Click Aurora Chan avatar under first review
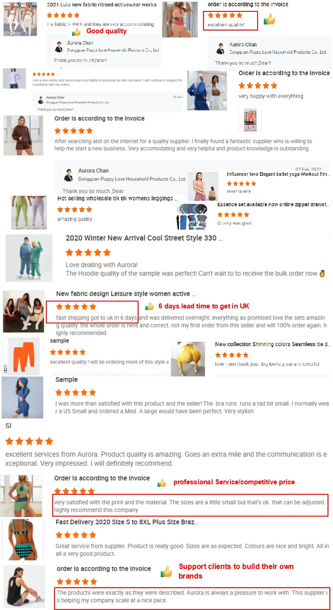333x610 pixels. click(59, 47)
